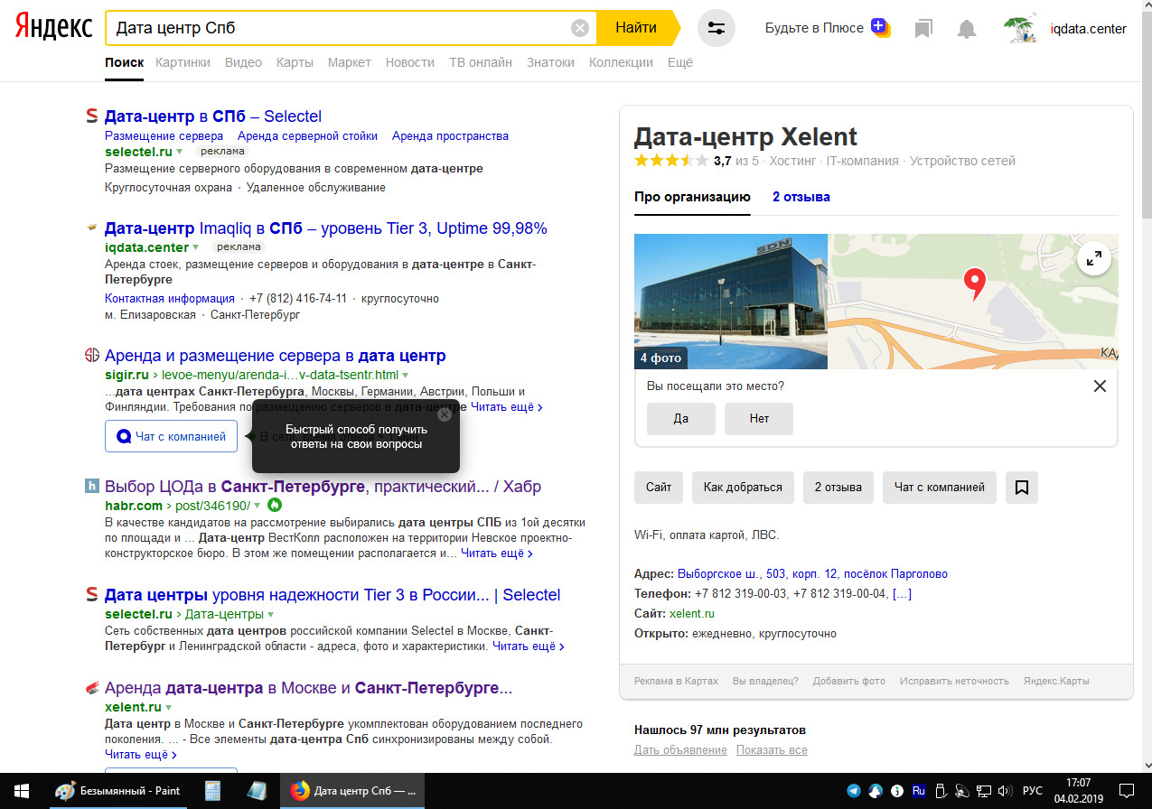Close the chat tooltip popup
Screen dimensions: 1152x809
coord(445,414)
